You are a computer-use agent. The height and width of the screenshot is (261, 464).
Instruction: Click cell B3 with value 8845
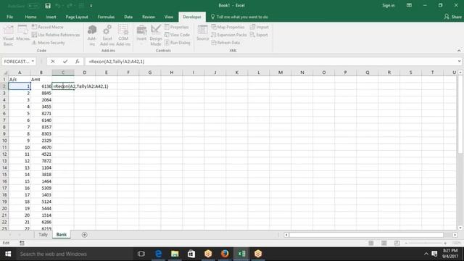click(41, 93)
